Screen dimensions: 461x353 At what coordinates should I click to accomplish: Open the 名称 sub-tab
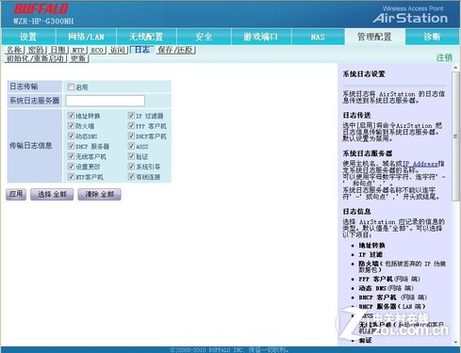point(14,50)
